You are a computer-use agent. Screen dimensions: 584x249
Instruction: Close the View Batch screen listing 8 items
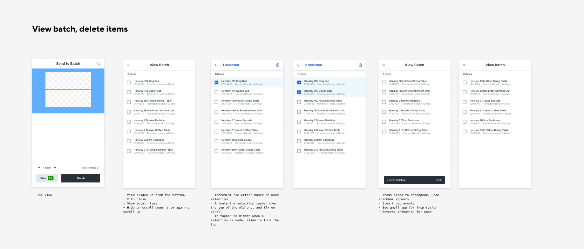(128, 65)
